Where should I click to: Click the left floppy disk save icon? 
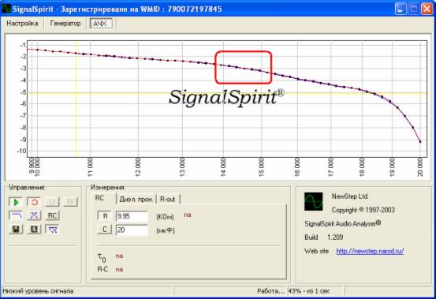pos(16,230)
